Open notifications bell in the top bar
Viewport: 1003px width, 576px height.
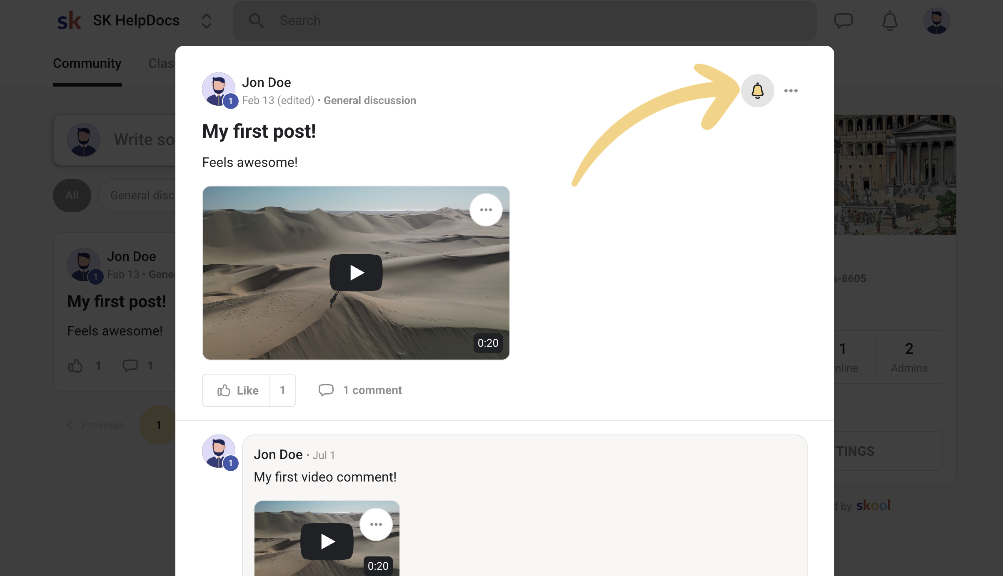tap(890, 21)
